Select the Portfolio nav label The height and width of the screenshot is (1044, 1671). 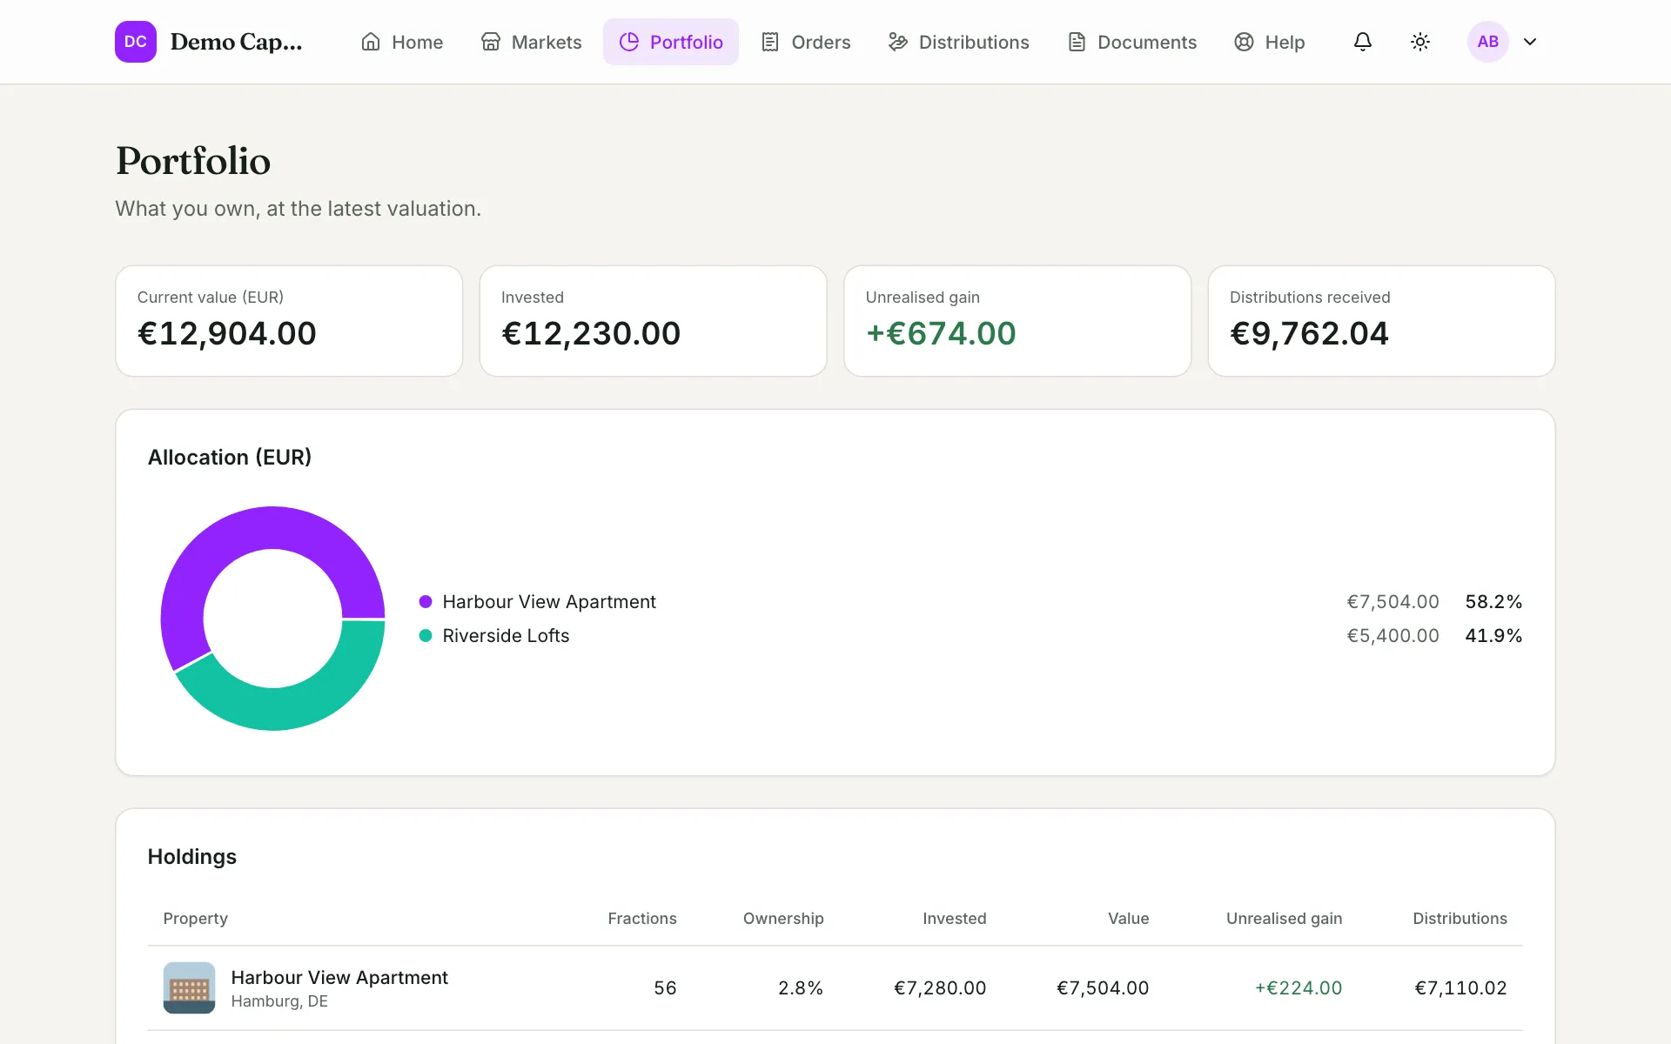point(687,42)
